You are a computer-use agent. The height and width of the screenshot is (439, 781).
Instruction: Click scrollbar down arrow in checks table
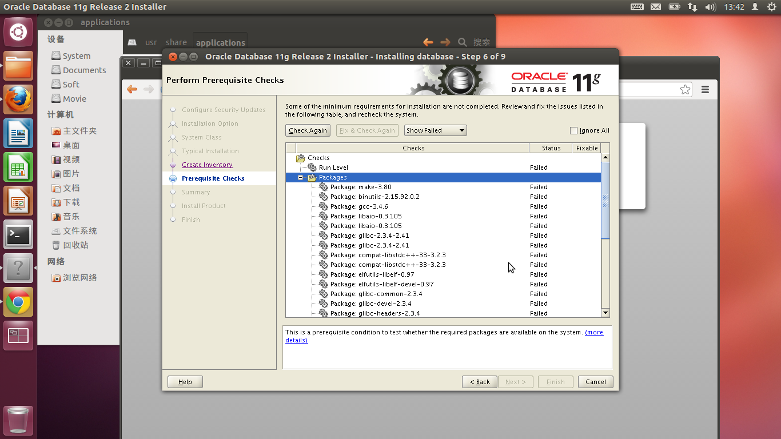tap(605, 313)
